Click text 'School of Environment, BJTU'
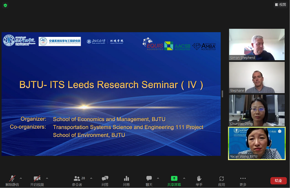 click(x=89, y=135)
